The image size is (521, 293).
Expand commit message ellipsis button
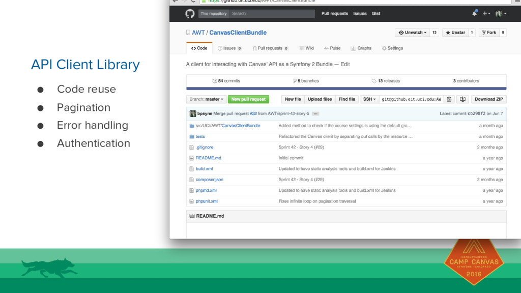(x=315, y=113)
